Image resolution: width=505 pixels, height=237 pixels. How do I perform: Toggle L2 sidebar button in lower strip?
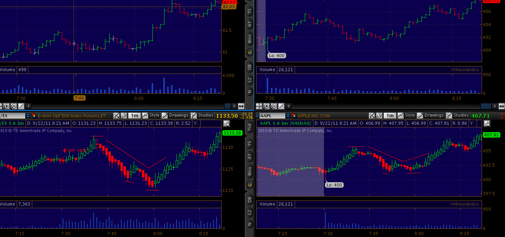click(x=250, y=212)
